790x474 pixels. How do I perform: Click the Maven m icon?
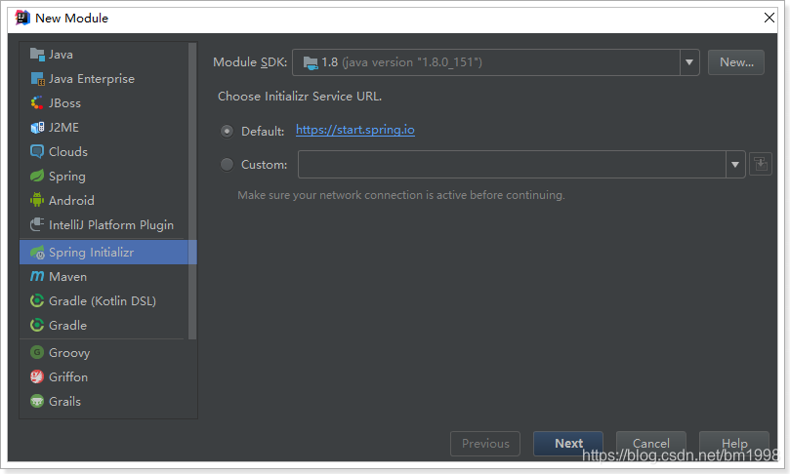coord(37,276)
